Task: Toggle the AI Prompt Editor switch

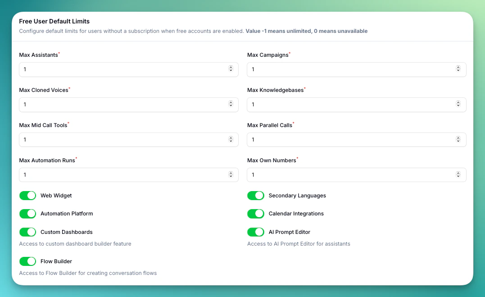Action: coord(255,232)
